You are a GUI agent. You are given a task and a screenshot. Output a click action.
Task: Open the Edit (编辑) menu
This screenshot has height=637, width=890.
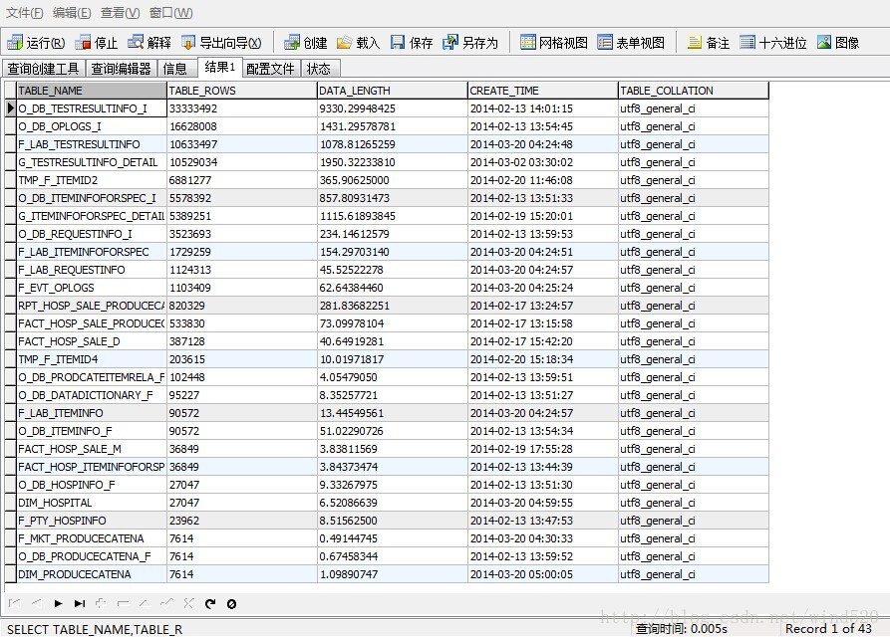[x=72, y=13]
